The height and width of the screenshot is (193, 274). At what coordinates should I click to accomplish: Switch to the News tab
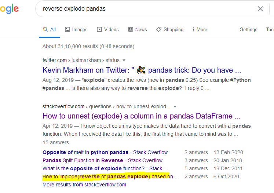tap(138, 30)
